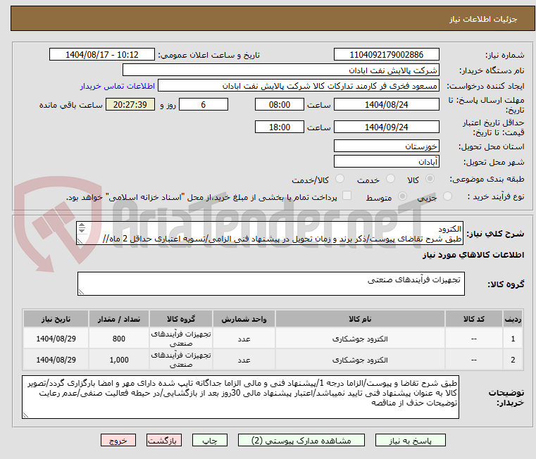Click row 2 date 1404/08/29
This screenshot has width=536, height=459.
tap(56, 360)
